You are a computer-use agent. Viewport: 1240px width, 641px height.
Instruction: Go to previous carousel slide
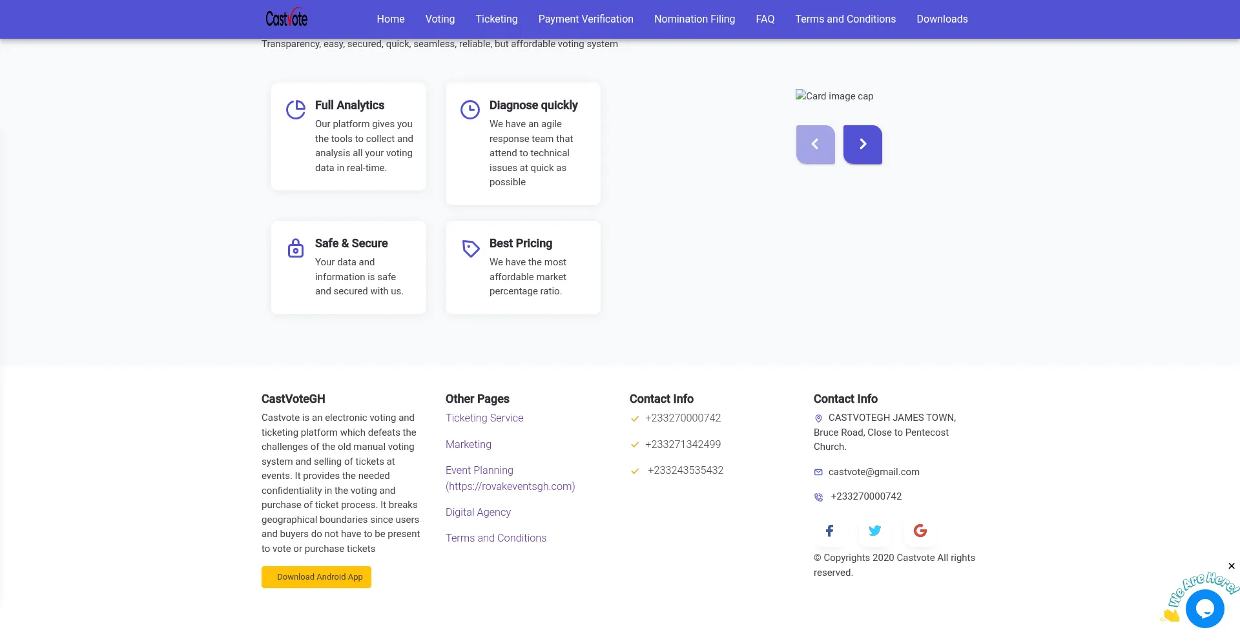coord(815,144)
